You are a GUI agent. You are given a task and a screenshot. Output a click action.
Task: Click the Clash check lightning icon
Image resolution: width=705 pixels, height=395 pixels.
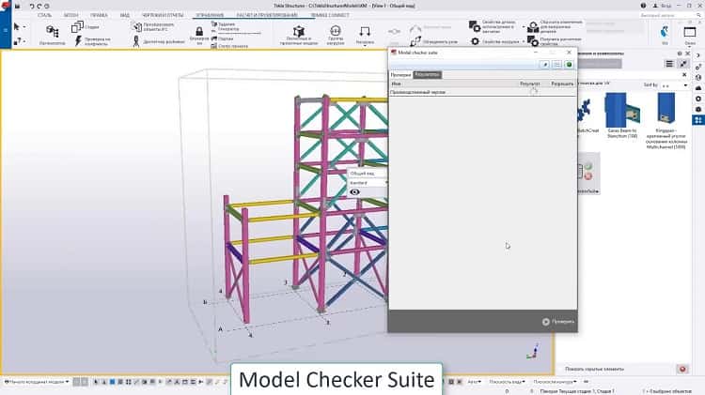pyautogui.click(x=78, y=42)
